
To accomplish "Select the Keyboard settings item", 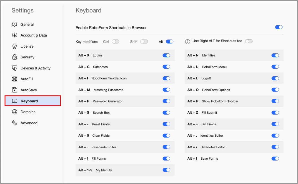I will click(33, 101).
